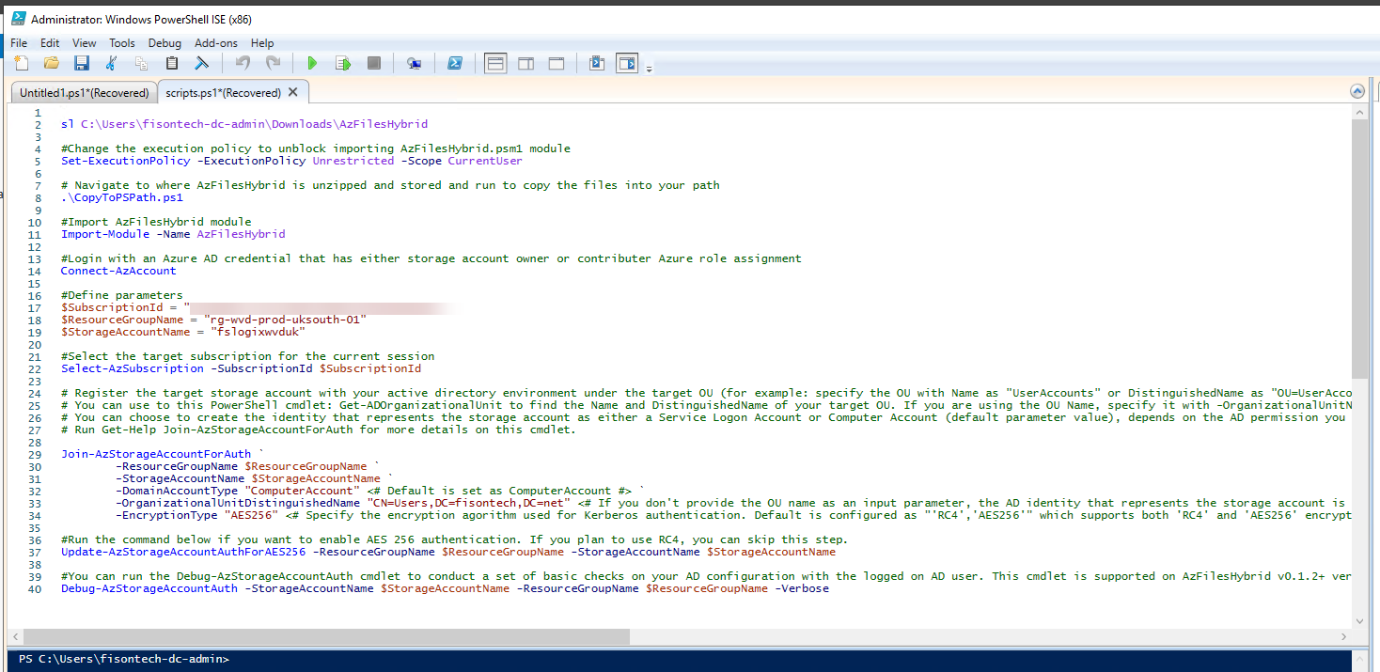
Task: Show the script pane maximized
Action: (x=556, y=63)
